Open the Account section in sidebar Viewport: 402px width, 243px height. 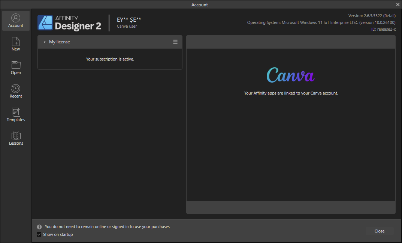coord(16,21)
